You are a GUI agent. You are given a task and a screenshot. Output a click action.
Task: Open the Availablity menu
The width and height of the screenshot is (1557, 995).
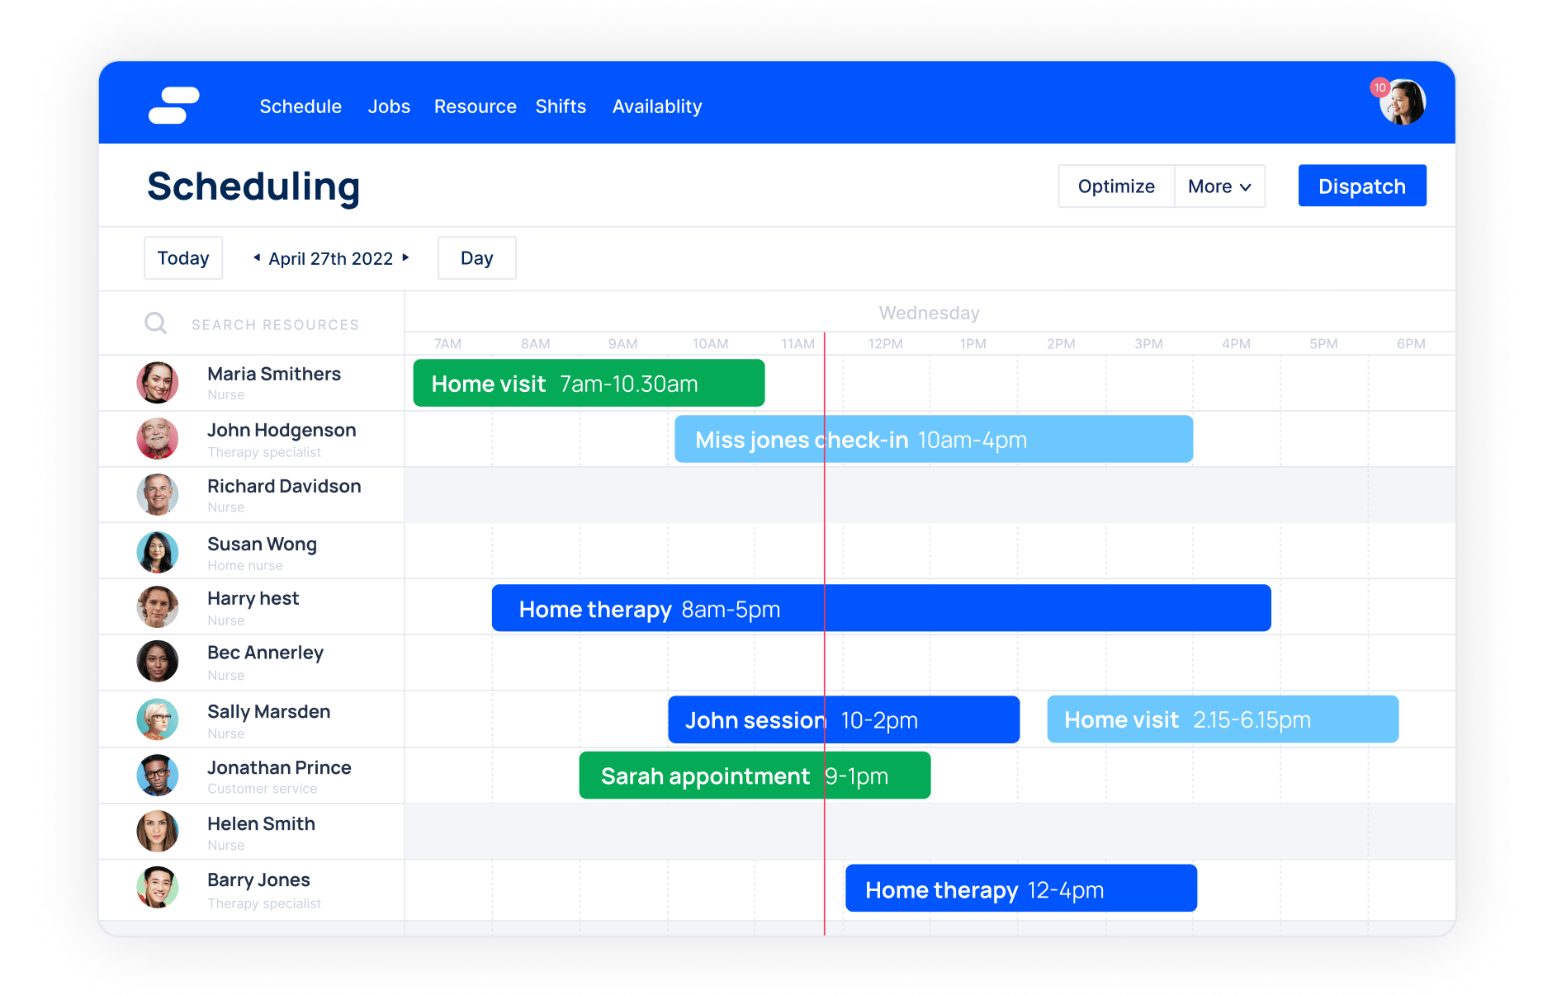pyautogui.click(x=657, y=106)
